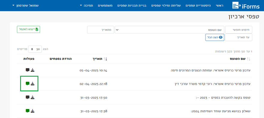264x118 pixels.
Task: Click the date 05-04-2025 10:14
Action: pos(93,70)
